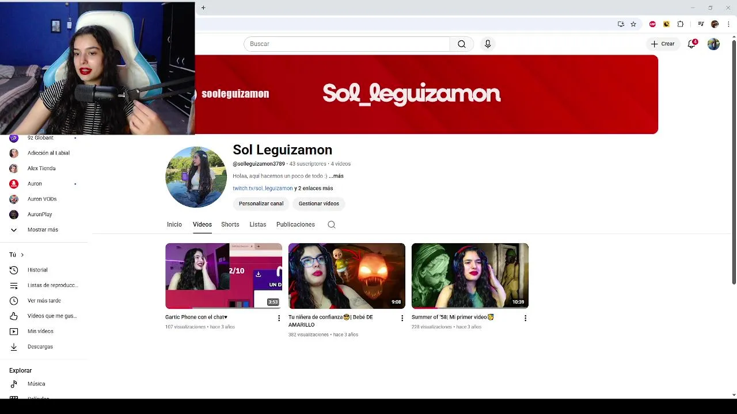Open YouTube account avatar menu

(713, 44)
